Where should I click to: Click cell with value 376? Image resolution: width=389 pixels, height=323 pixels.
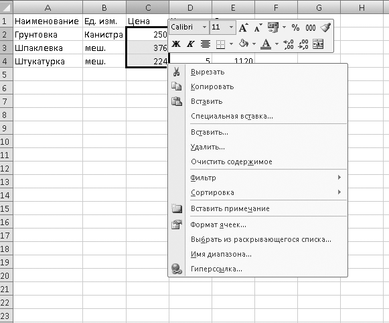[x=147, y=48]
